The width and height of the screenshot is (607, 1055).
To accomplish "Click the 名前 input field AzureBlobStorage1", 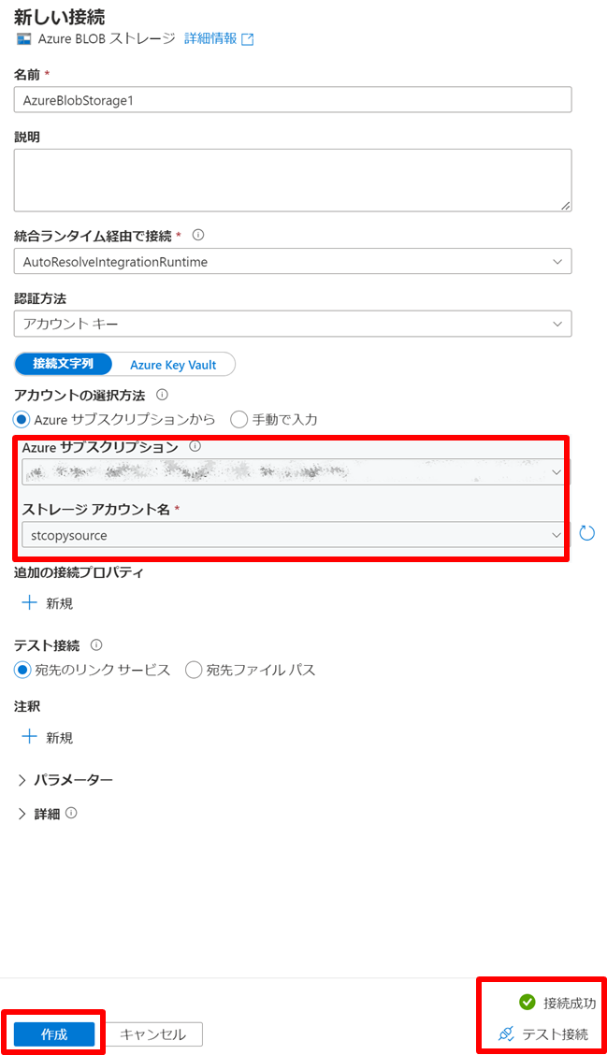I will 293,99.
